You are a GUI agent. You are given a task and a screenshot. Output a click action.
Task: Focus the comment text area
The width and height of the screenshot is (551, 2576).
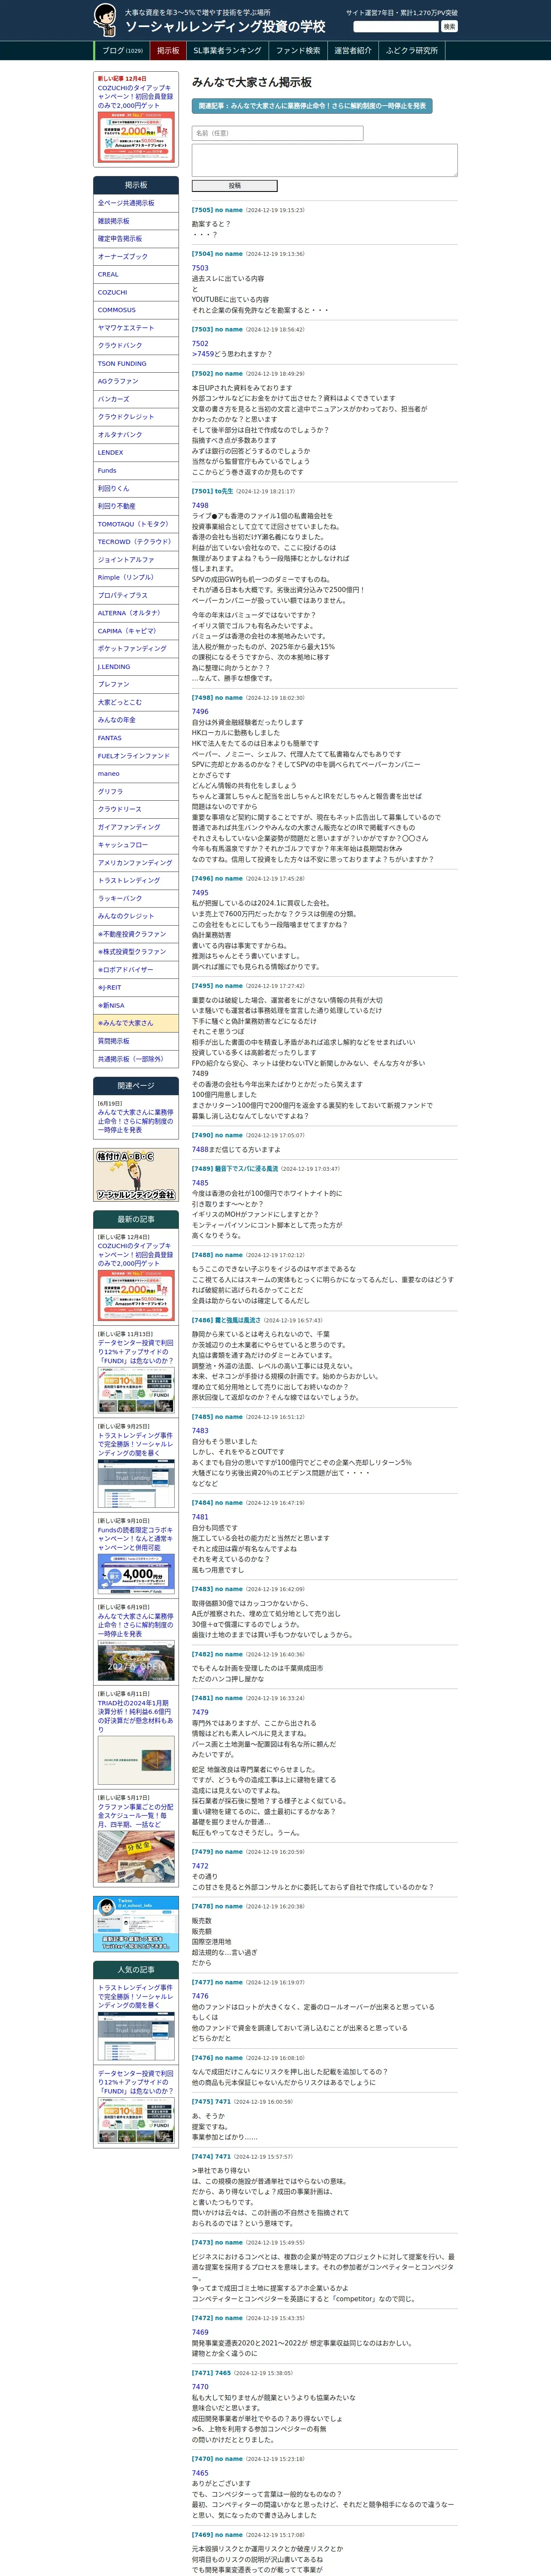pos(324,160)
